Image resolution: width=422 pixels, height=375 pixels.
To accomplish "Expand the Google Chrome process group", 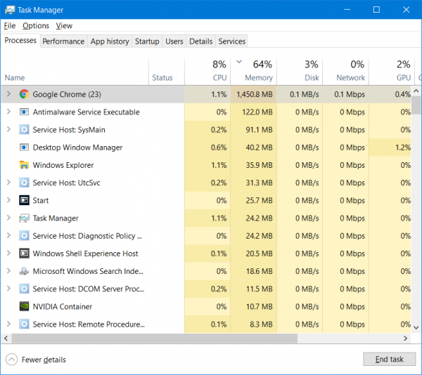I will [8, 94].
